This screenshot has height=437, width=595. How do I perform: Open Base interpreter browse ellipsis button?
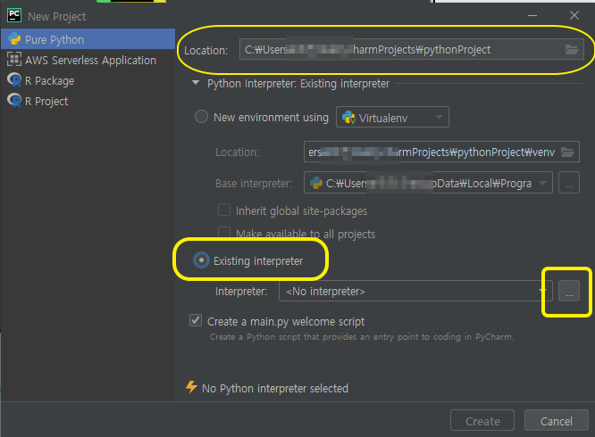(569, 183)
